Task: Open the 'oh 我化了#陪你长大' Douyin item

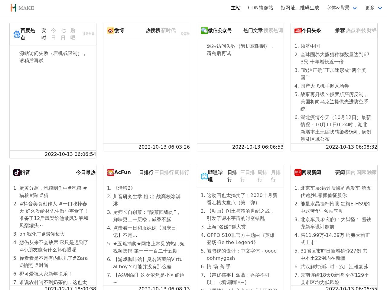Action: click(x=42, y=234)
